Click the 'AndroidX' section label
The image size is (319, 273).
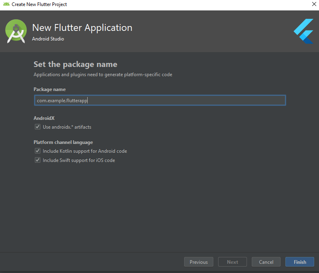[x=44, y=118]
